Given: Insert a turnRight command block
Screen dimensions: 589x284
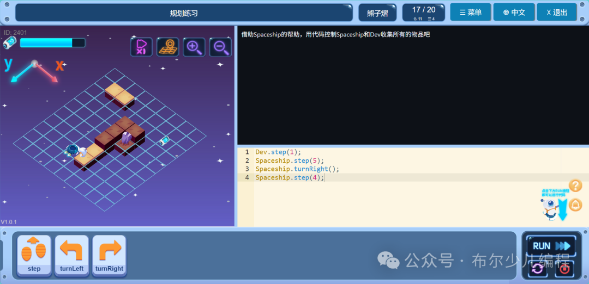Looking at the screenshot, I should point(109,256).
